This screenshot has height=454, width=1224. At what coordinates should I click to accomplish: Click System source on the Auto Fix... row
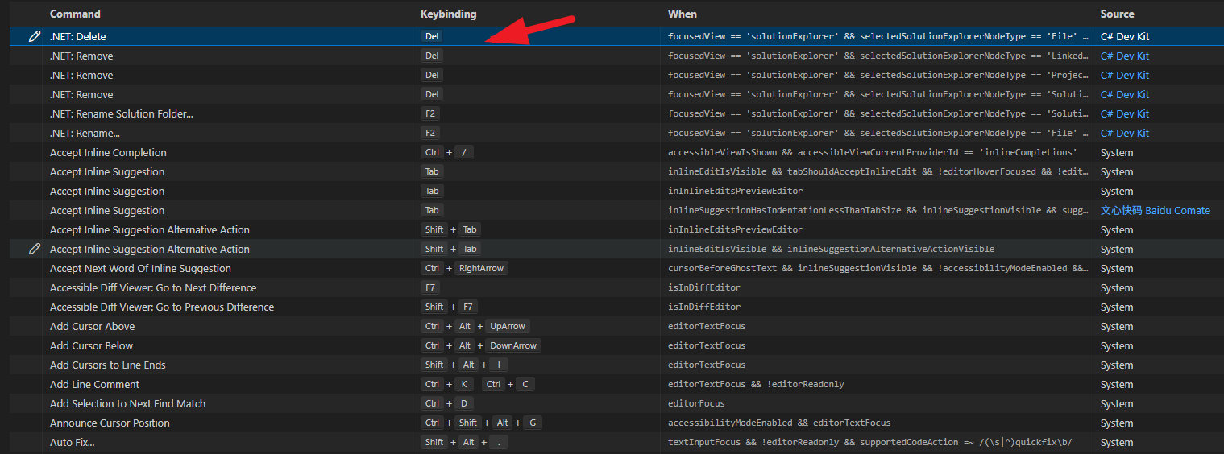1117,442
